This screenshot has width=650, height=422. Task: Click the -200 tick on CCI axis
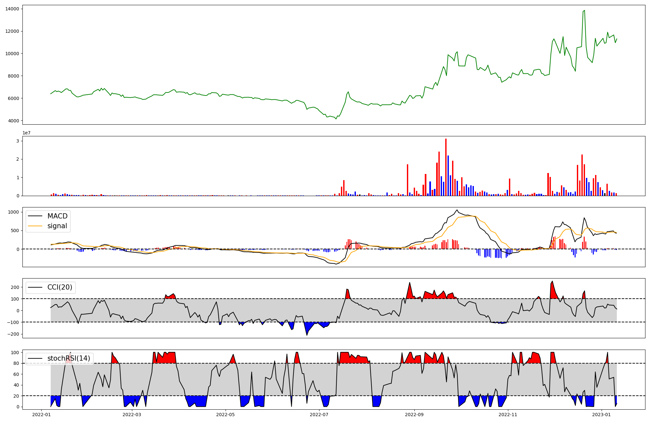click(x=13, y=334)
